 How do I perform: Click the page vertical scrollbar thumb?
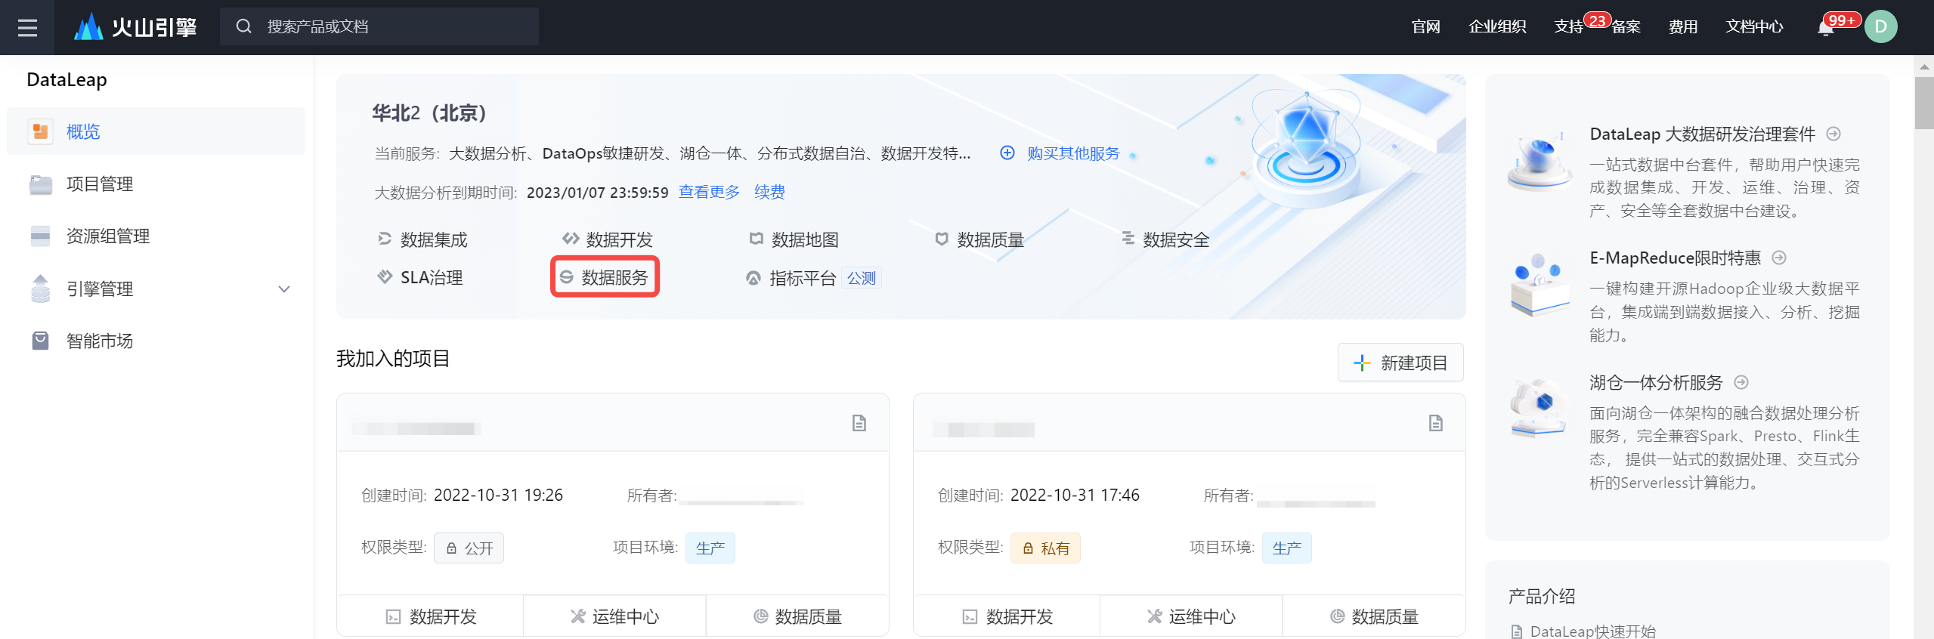(x=1925, y=103)
